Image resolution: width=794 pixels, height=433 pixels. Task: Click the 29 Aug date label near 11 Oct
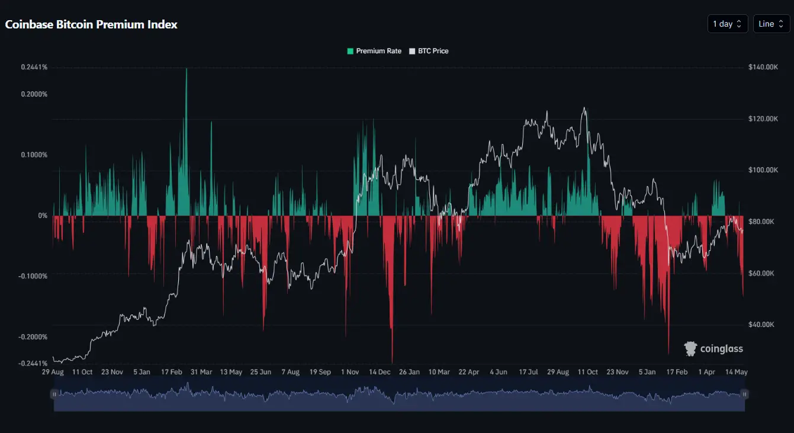coord(558,373)
